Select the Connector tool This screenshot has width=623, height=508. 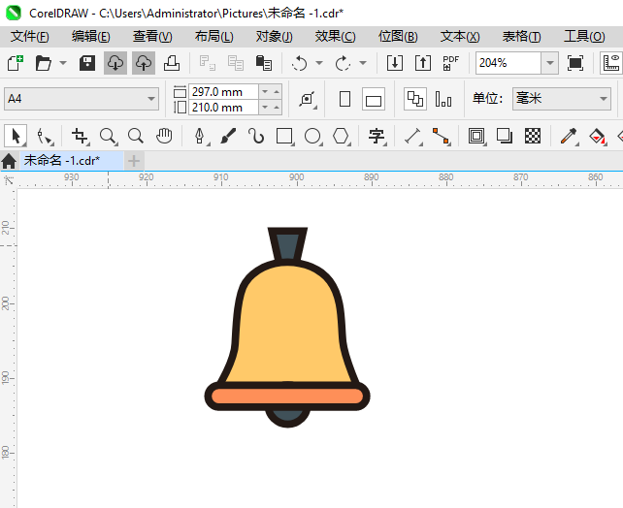point(441,136)
